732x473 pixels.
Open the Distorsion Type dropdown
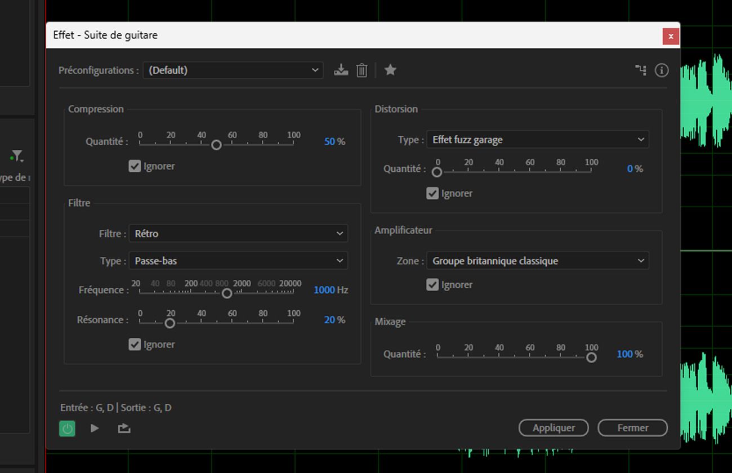(538, 140)
